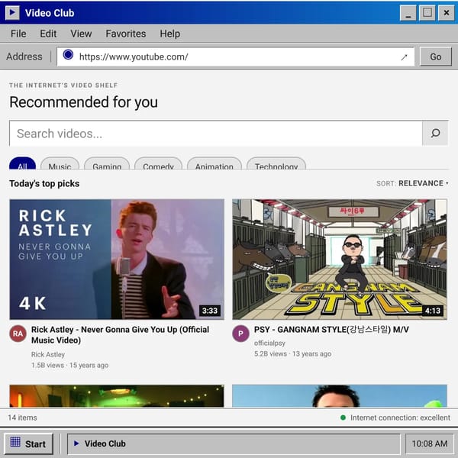Focus the address URL field
Image resolution: width=458 pixels, height=458 pixels.
(x=236, y=56)
